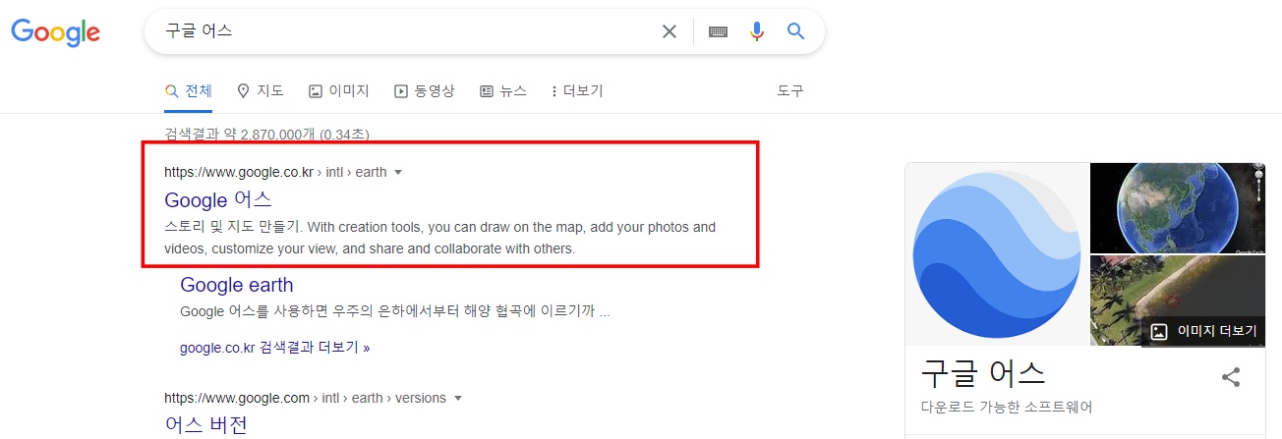Open dropdown arrow beside google.com versions URL
The height and width of the screenshot is (439, 1282).
point(458,399)
